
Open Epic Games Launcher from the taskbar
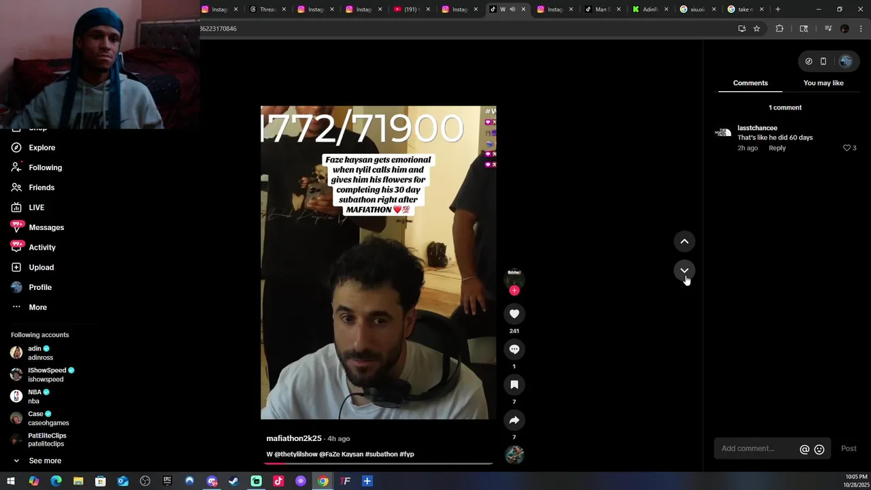click(167, 481)
